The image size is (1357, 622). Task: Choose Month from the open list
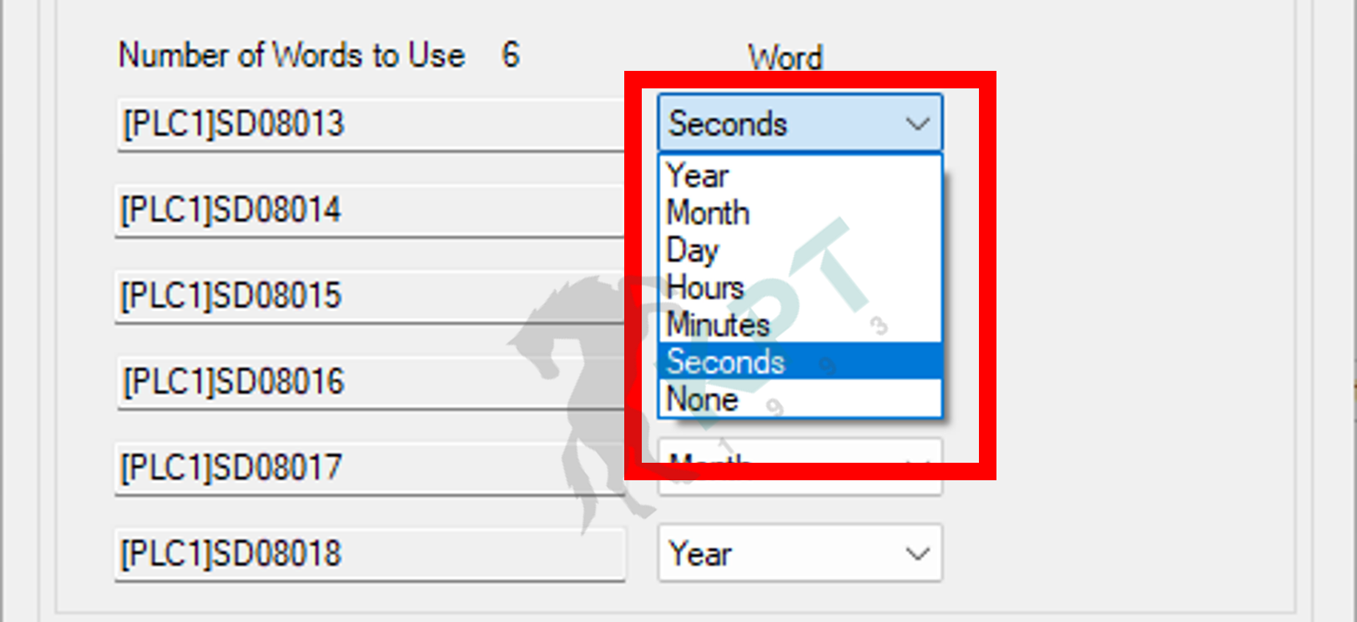[800, 213]
